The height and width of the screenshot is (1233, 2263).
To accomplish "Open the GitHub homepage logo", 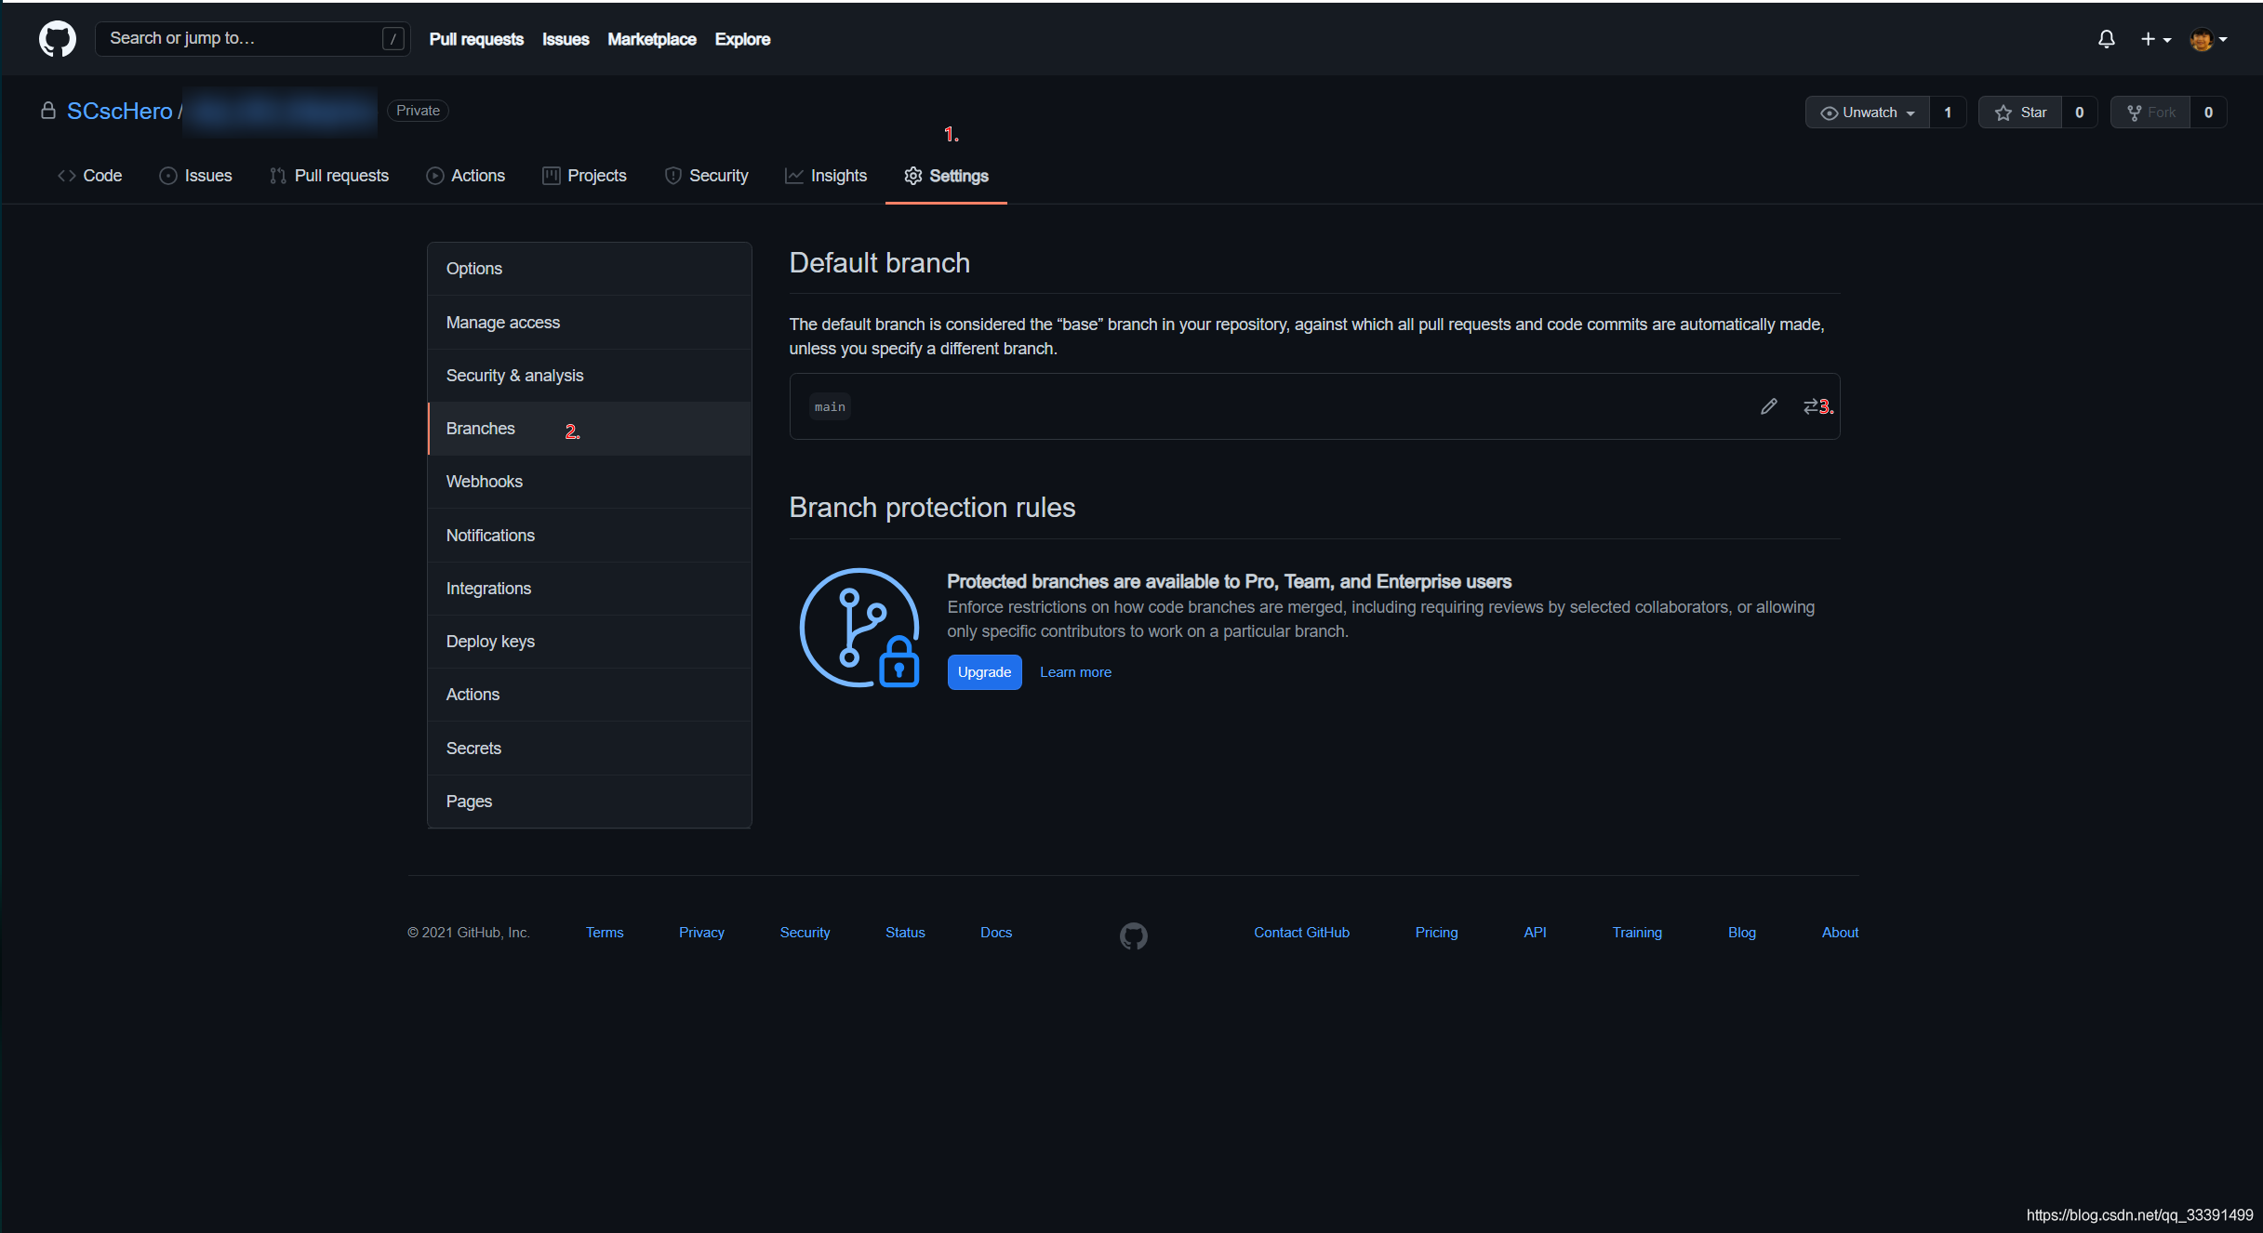I will pos(58,39).
